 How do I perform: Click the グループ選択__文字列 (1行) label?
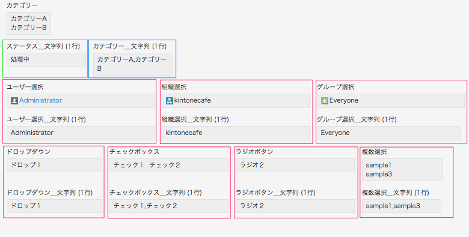pos(357,119)
